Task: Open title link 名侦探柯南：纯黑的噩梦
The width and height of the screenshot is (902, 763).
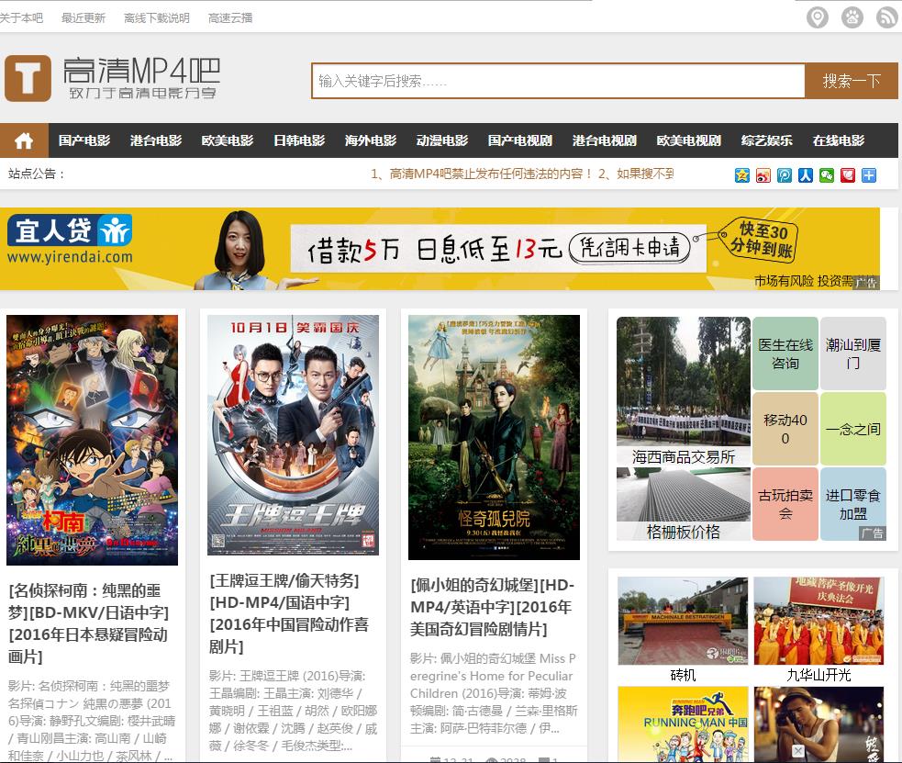Action: click(x=89, y=623)
